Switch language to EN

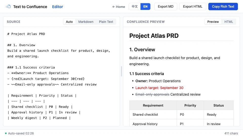pos(145,7)
